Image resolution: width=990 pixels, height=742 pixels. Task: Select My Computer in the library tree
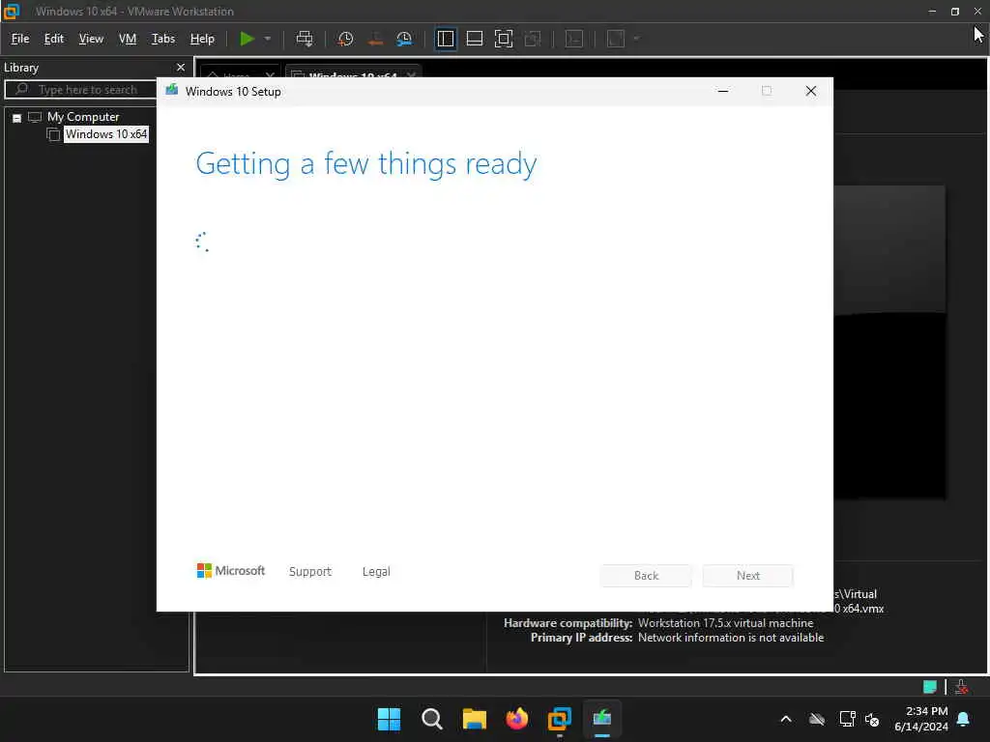[x=83, y=117]
